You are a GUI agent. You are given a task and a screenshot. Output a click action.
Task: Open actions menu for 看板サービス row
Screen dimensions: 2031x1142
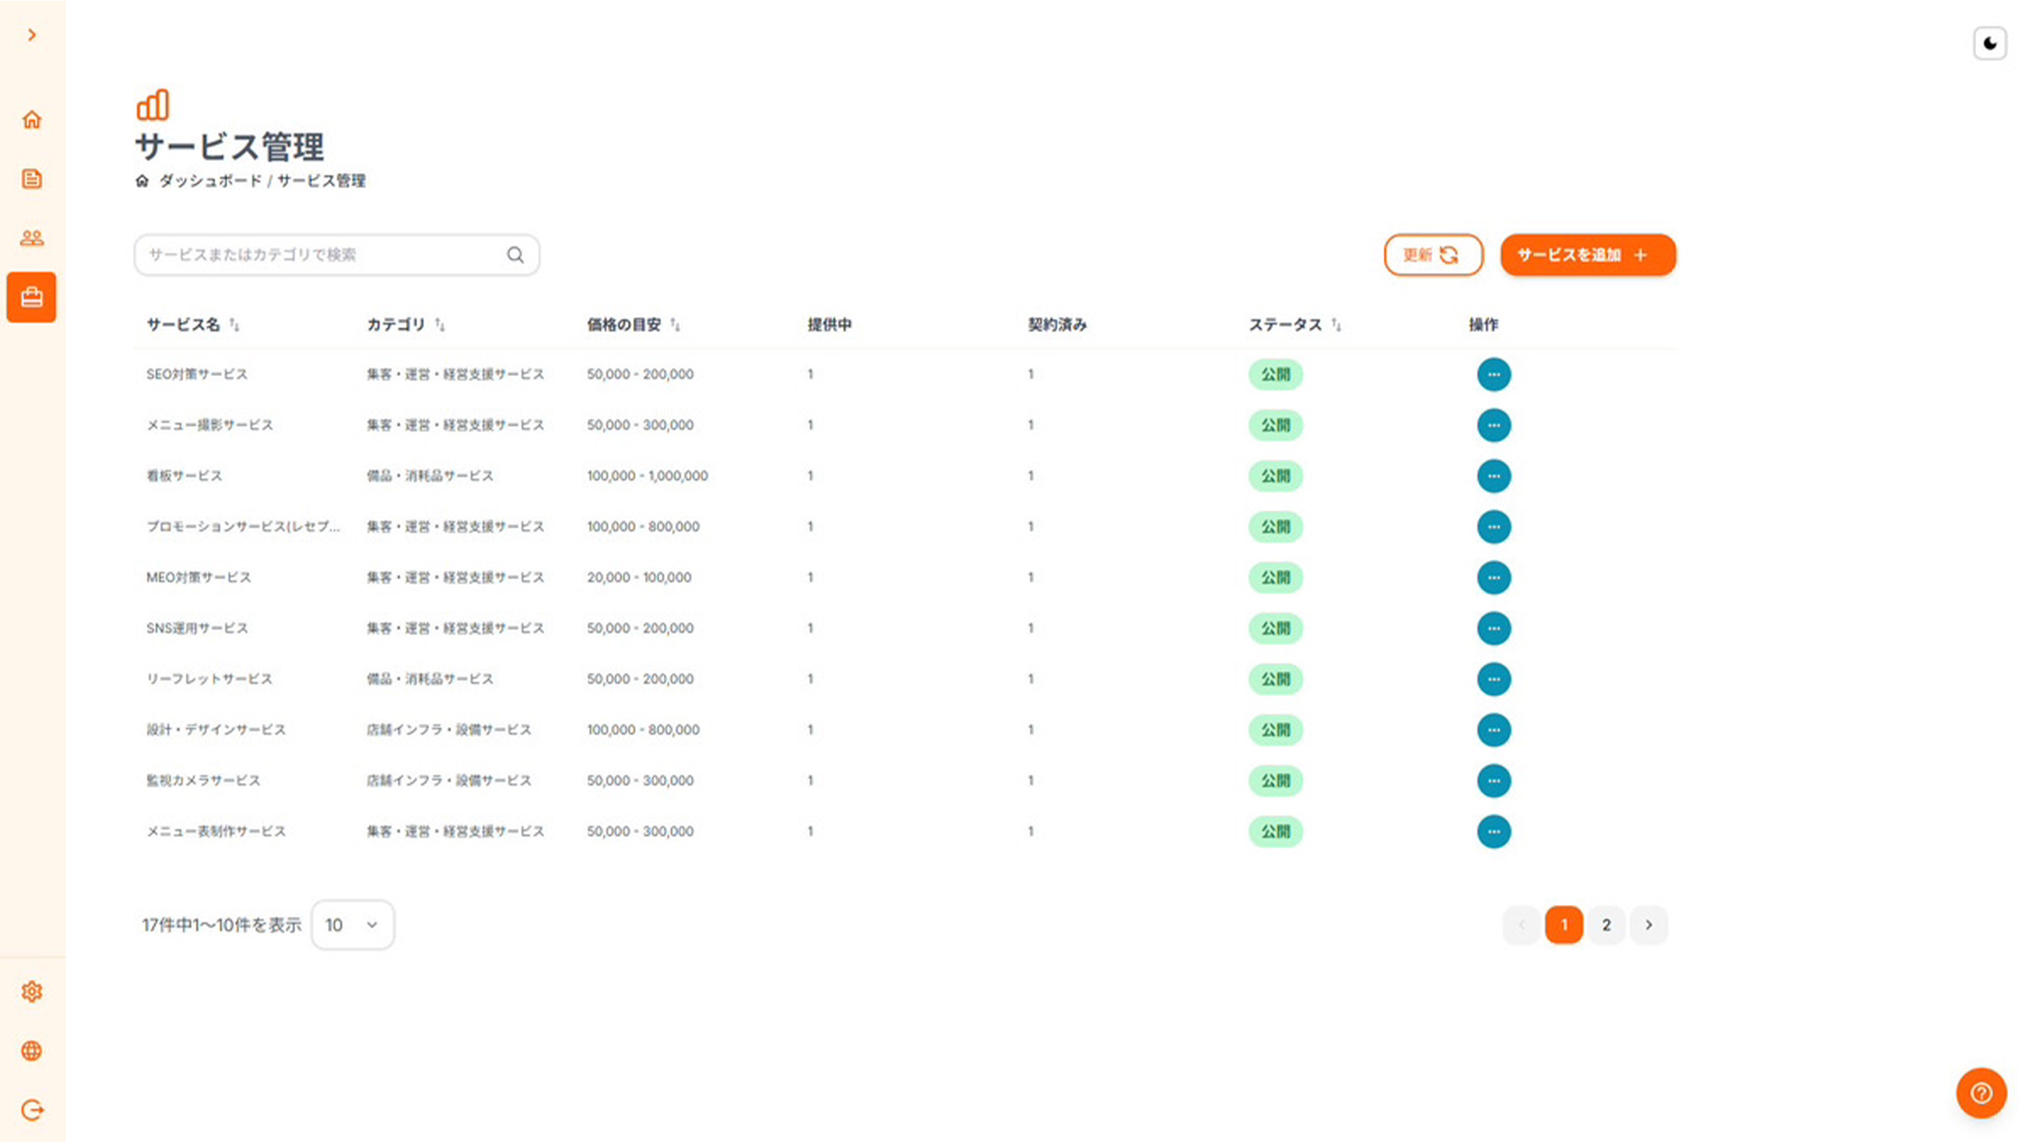click(1494, 476)
